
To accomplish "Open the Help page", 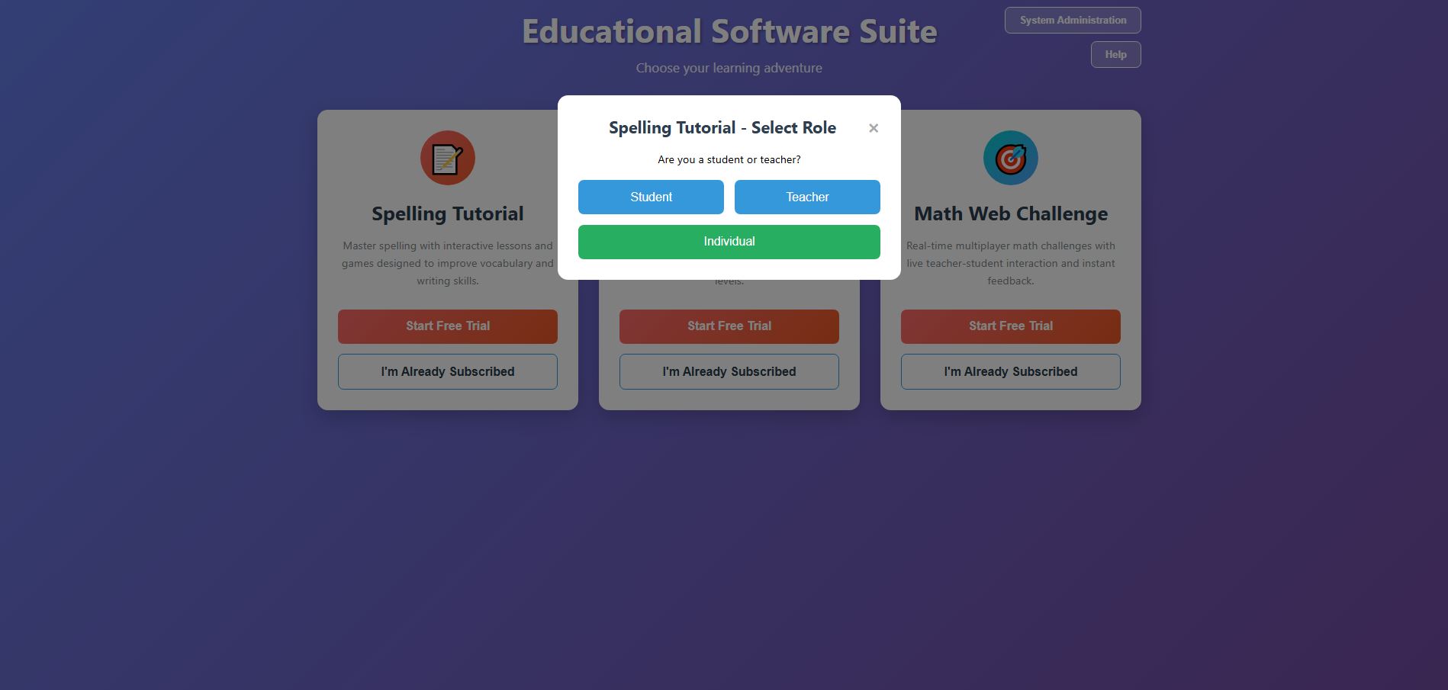I will (1115, 55).
